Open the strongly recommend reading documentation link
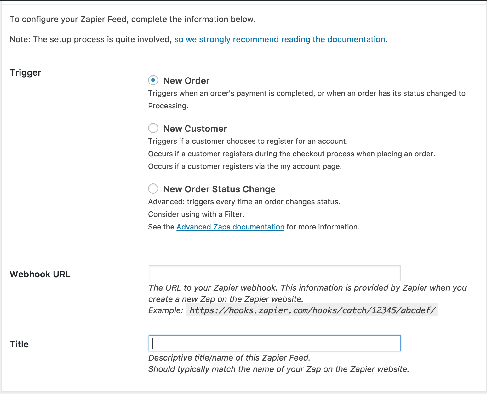This screenshot has width=487, height=394. point(280,39)
